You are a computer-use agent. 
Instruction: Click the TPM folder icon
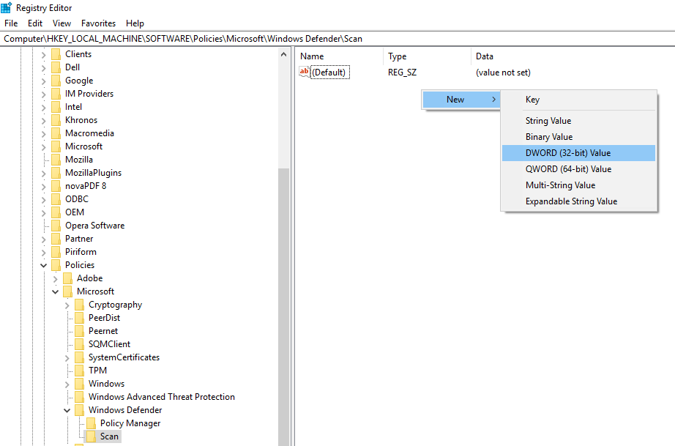pyautogui.click(x=81, y=370)
